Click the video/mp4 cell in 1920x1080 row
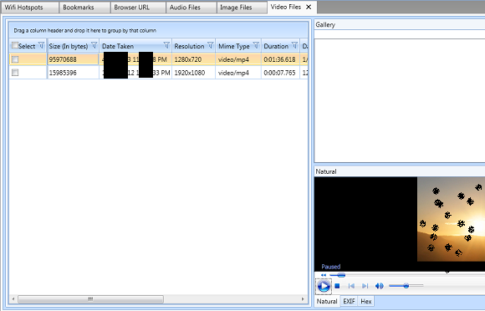Screen dimensions: 485x311 (238, 73)
